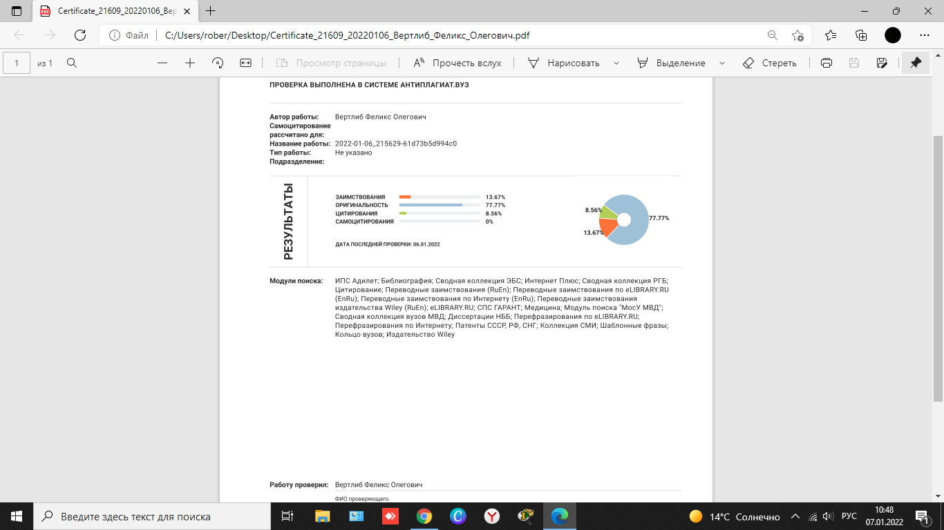This screenshot has height=530, width=944.
Task: Click the vertical scrollbar of the PDF
Action: tap(938, 268)
